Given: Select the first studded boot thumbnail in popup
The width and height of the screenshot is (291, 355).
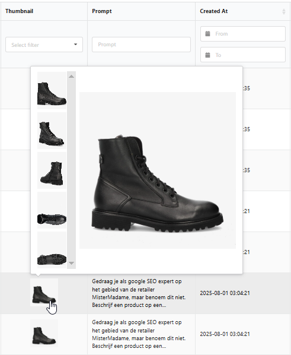Looking at the screenshot, I should 52,91.
